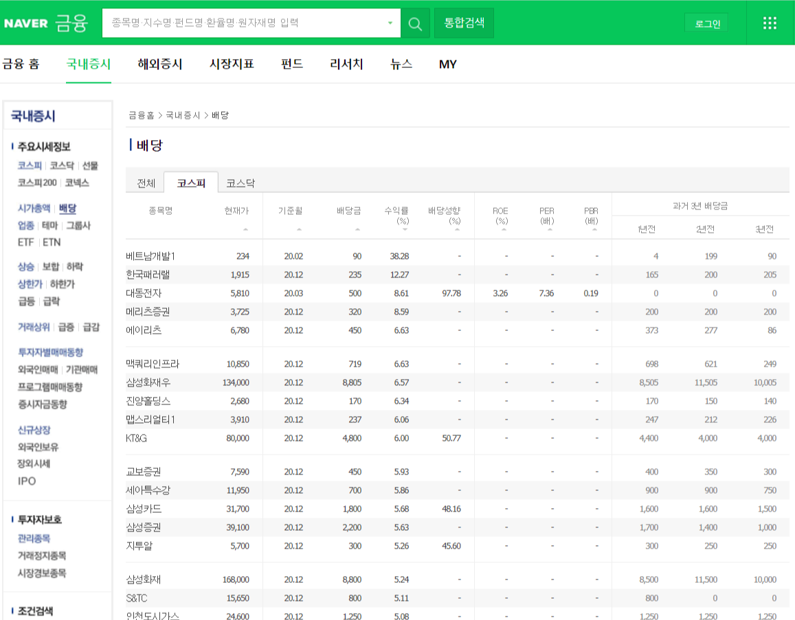Viewport: 795px width, 620px height.
Task: Click sidebar 배당 link
Action: pyautogui.click(x=67, y=208)
